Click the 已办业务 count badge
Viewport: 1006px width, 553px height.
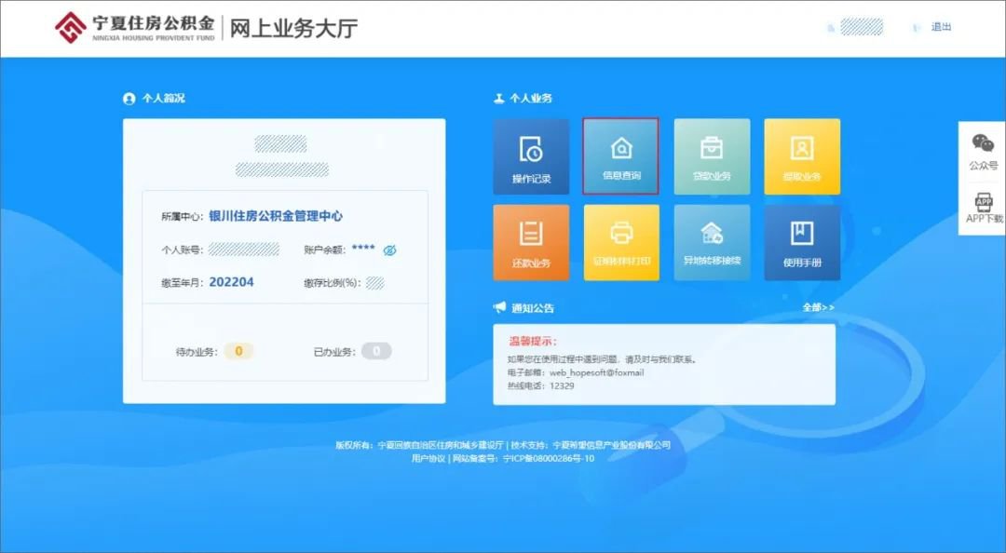coord(376,351)
